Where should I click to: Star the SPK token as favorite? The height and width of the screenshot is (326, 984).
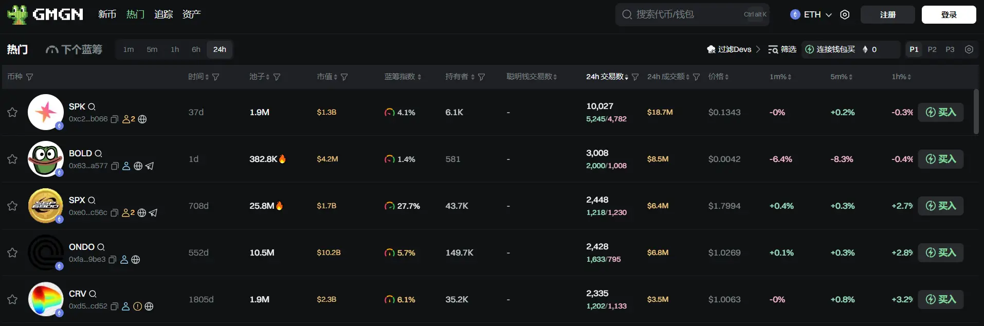[12, 112]
